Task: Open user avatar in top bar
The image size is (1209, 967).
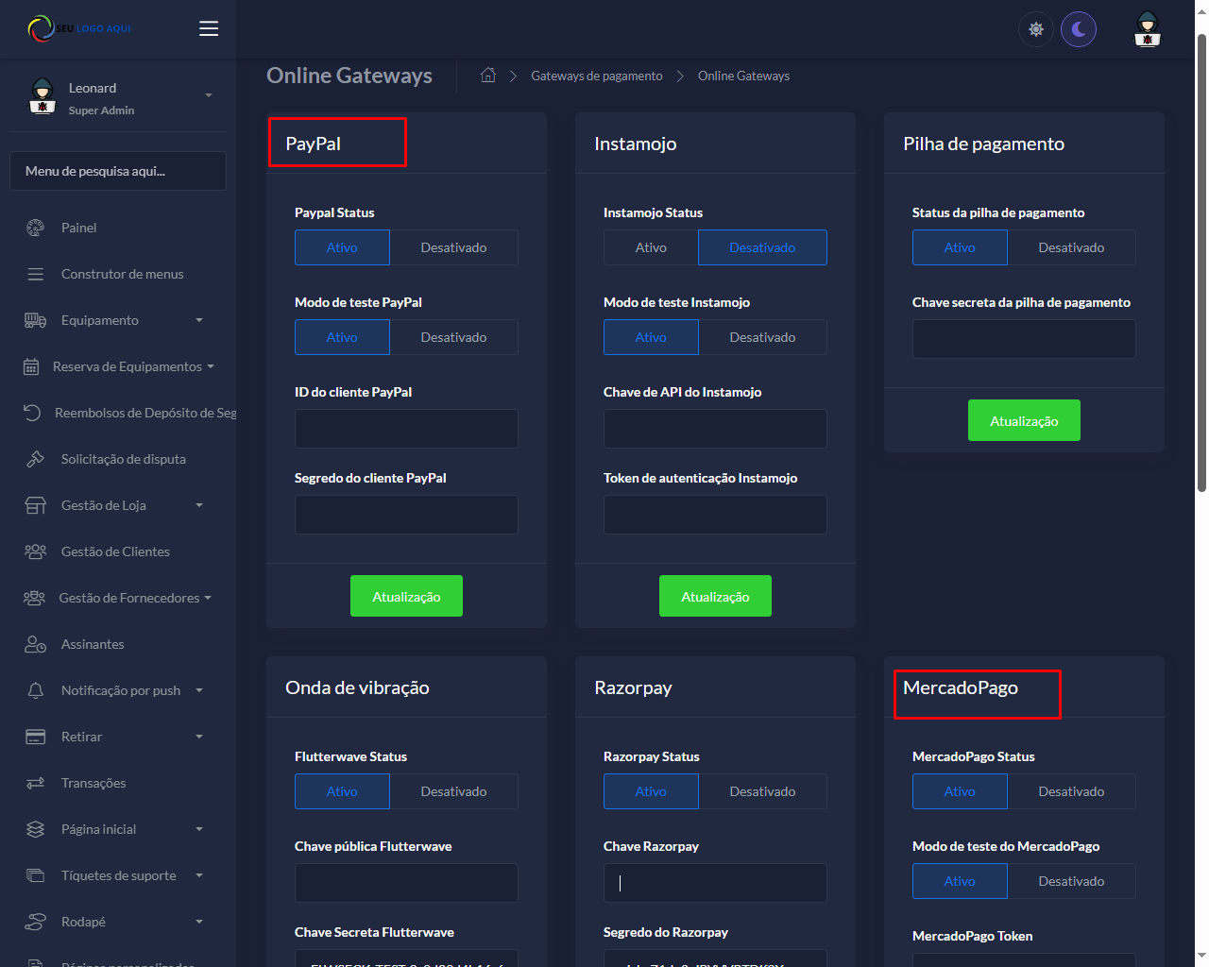Action: coord(1147,29)
